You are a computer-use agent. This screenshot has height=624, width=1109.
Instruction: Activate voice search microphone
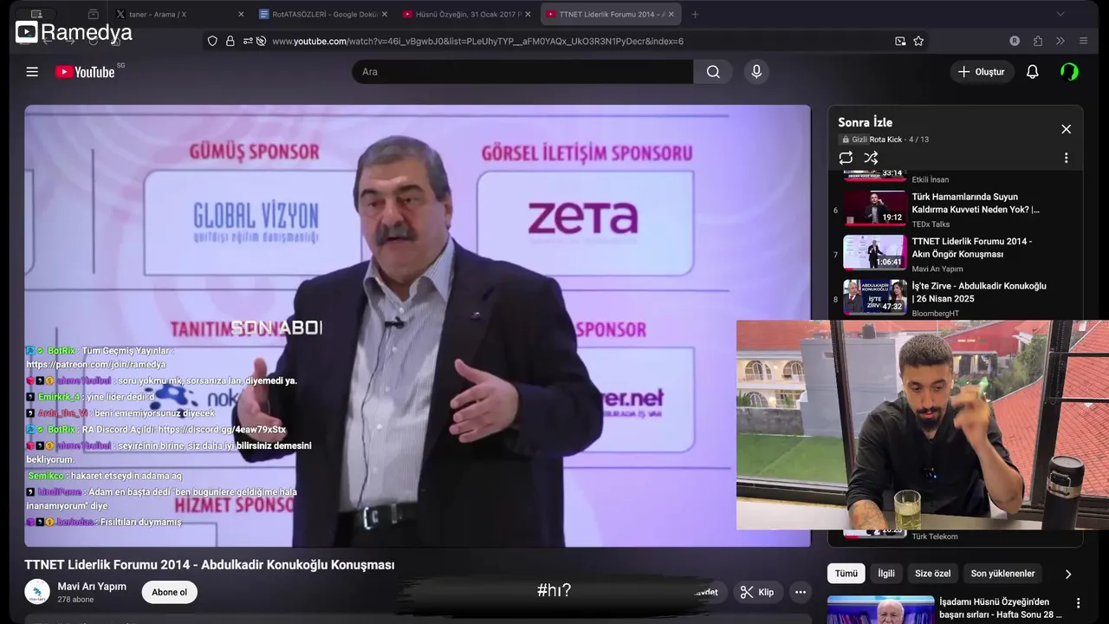756,72
